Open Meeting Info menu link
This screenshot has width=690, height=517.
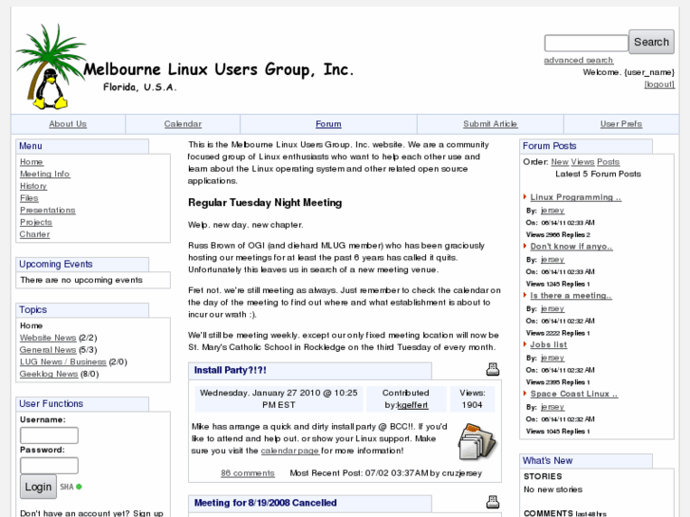click(45, 174)
